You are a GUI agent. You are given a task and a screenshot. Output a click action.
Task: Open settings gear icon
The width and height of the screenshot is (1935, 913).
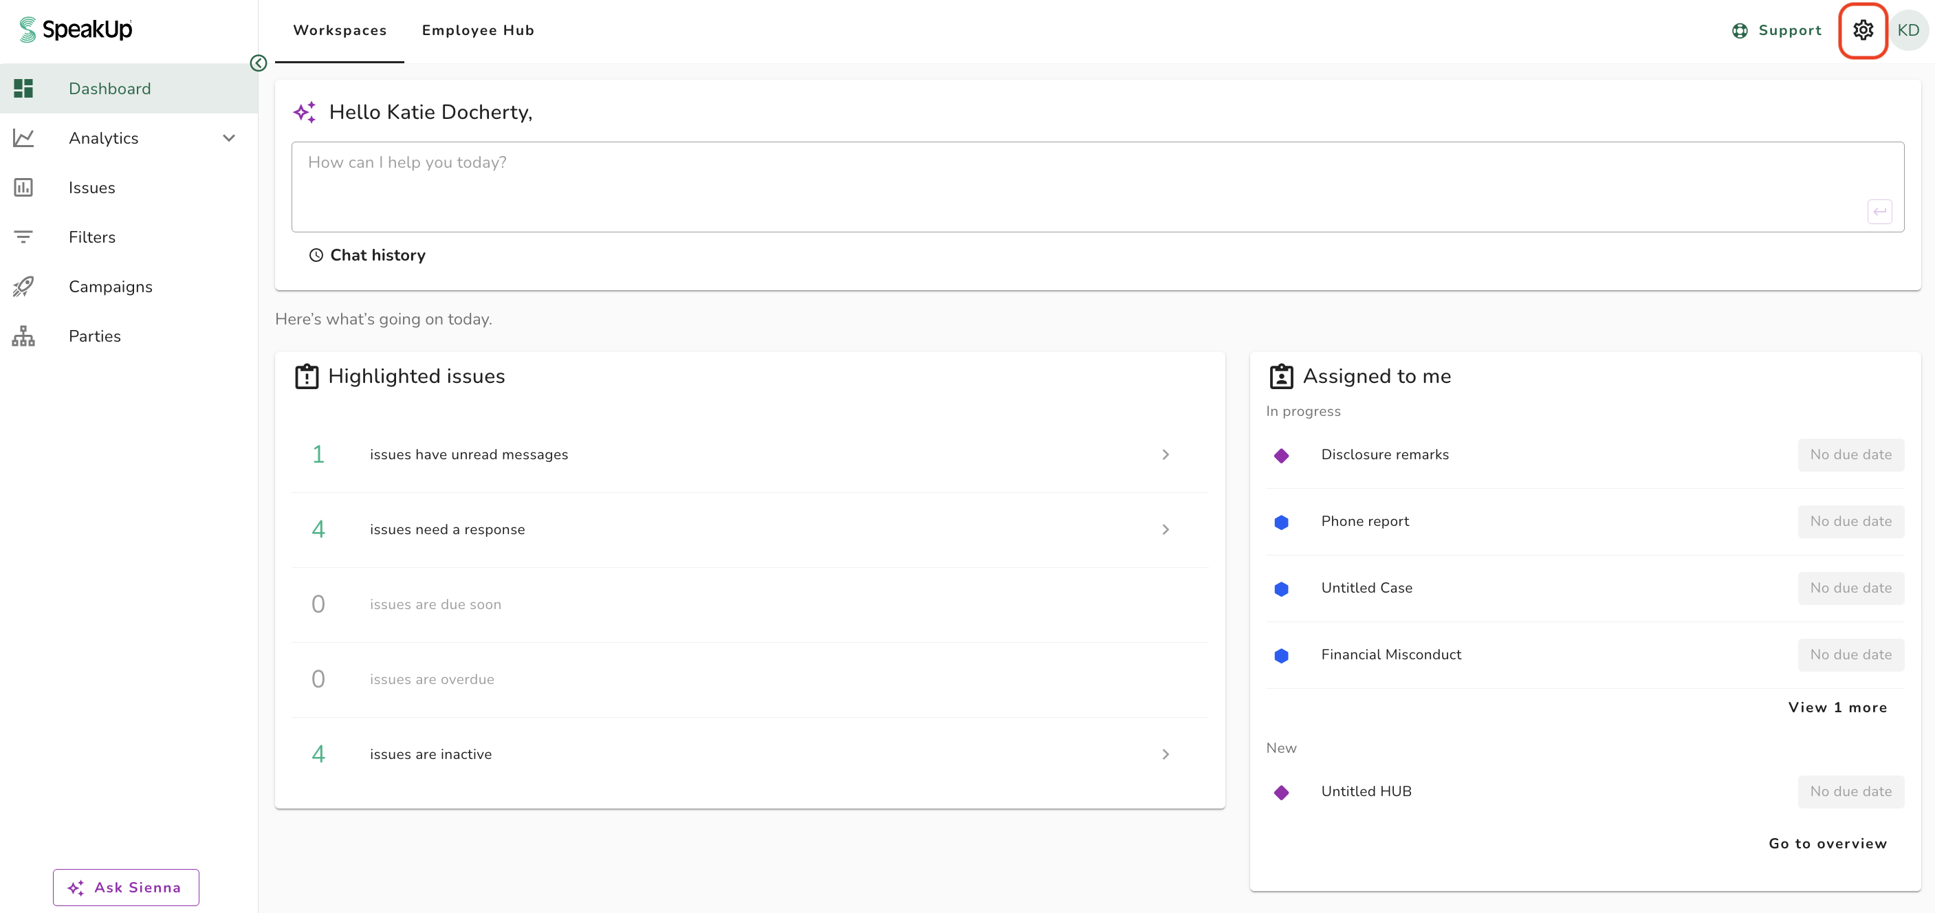1863,30
